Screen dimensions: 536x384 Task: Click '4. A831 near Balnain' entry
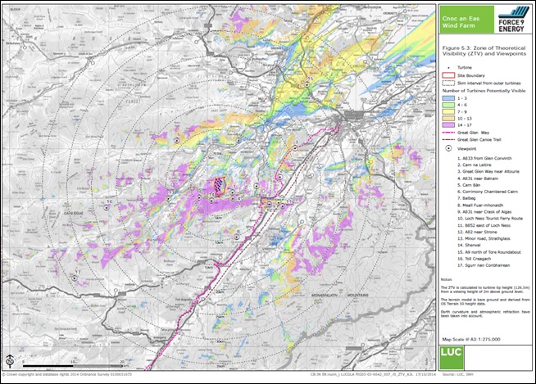pos(478,178)
